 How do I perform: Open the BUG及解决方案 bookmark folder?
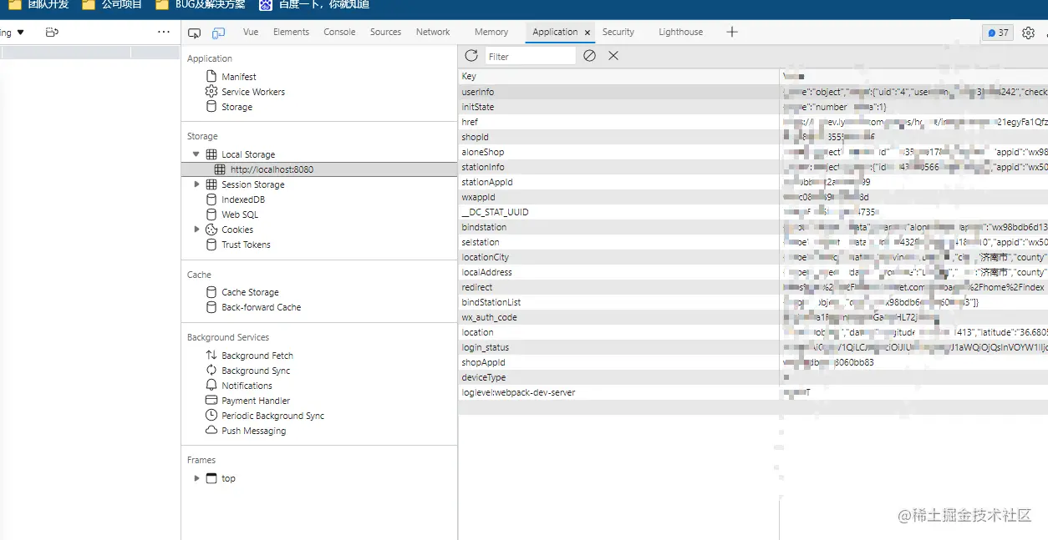(201, 5)
